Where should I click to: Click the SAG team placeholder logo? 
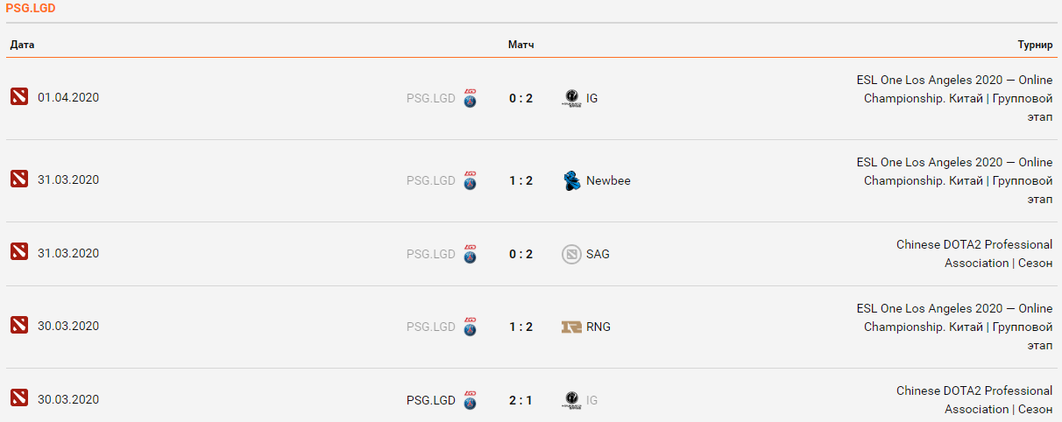click(571, 254)
